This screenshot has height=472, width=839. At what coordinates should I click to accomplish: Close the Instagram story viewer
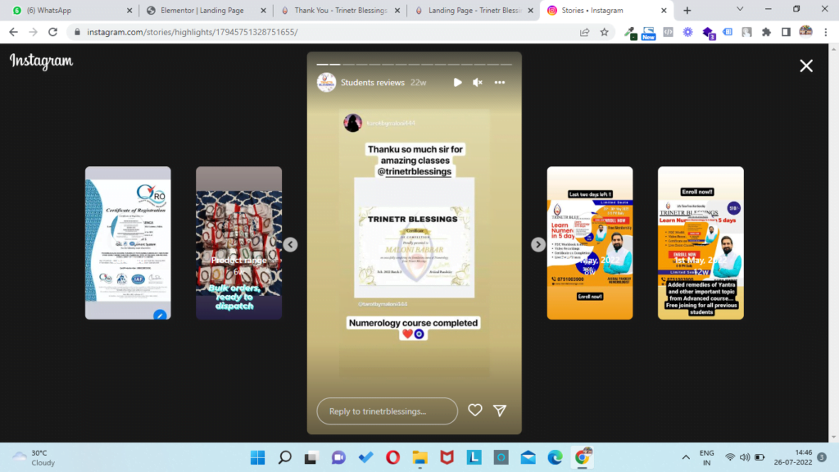pos(806,66)
